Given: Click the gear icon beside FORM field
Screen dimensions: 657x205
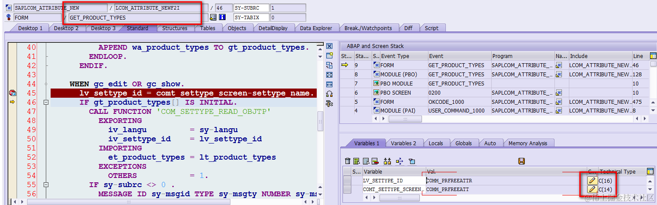Looking at the screenshot, I should pos(9,17).
